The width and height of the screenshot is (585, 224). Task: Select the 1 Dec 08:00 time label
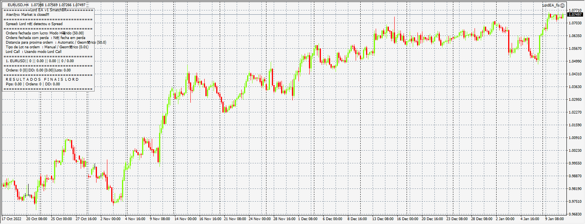[x=308, y=219]
